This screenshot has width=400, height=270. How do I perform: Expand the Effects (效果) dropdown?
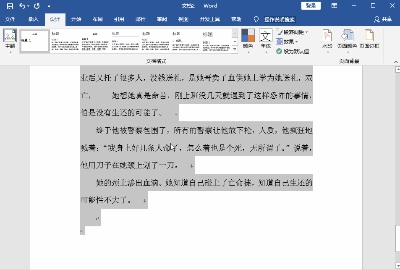pos(288,42)
